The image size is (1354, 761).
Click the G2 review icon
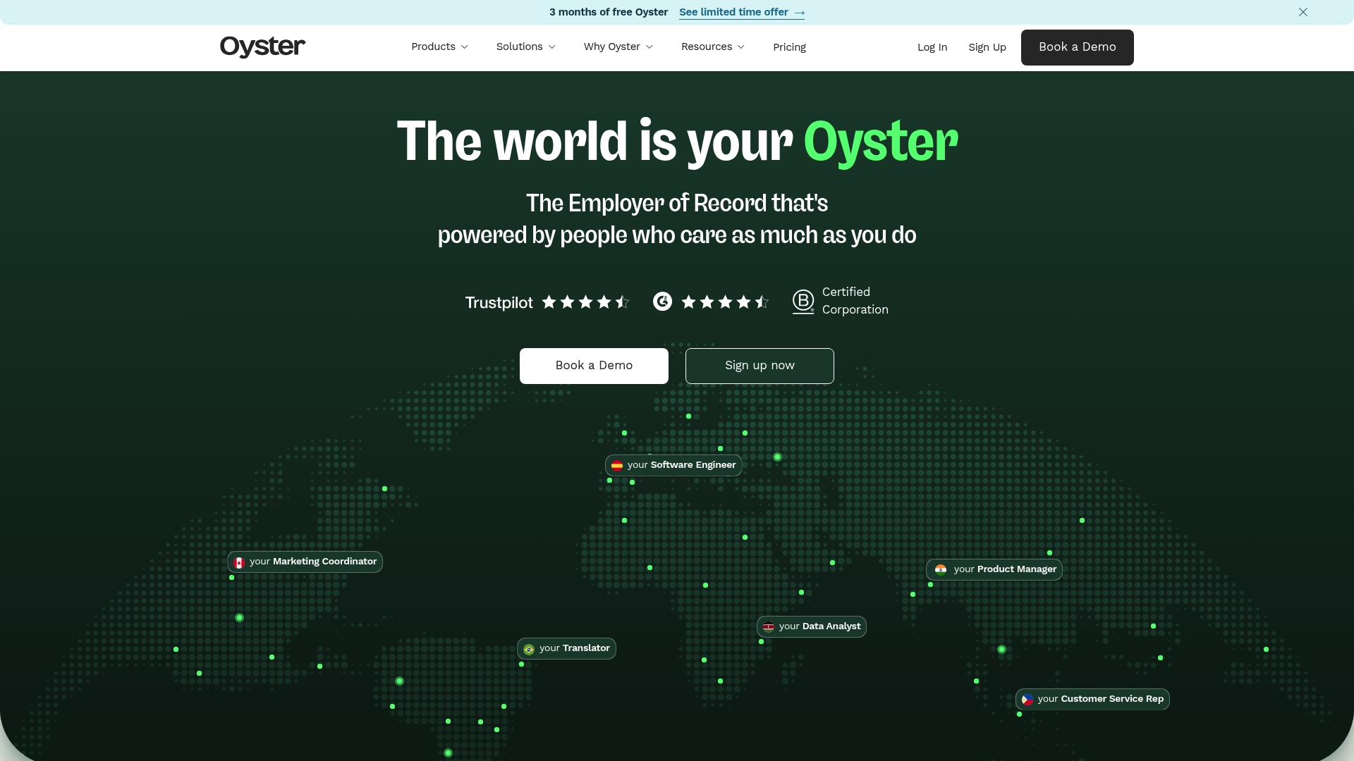[661, 302]
